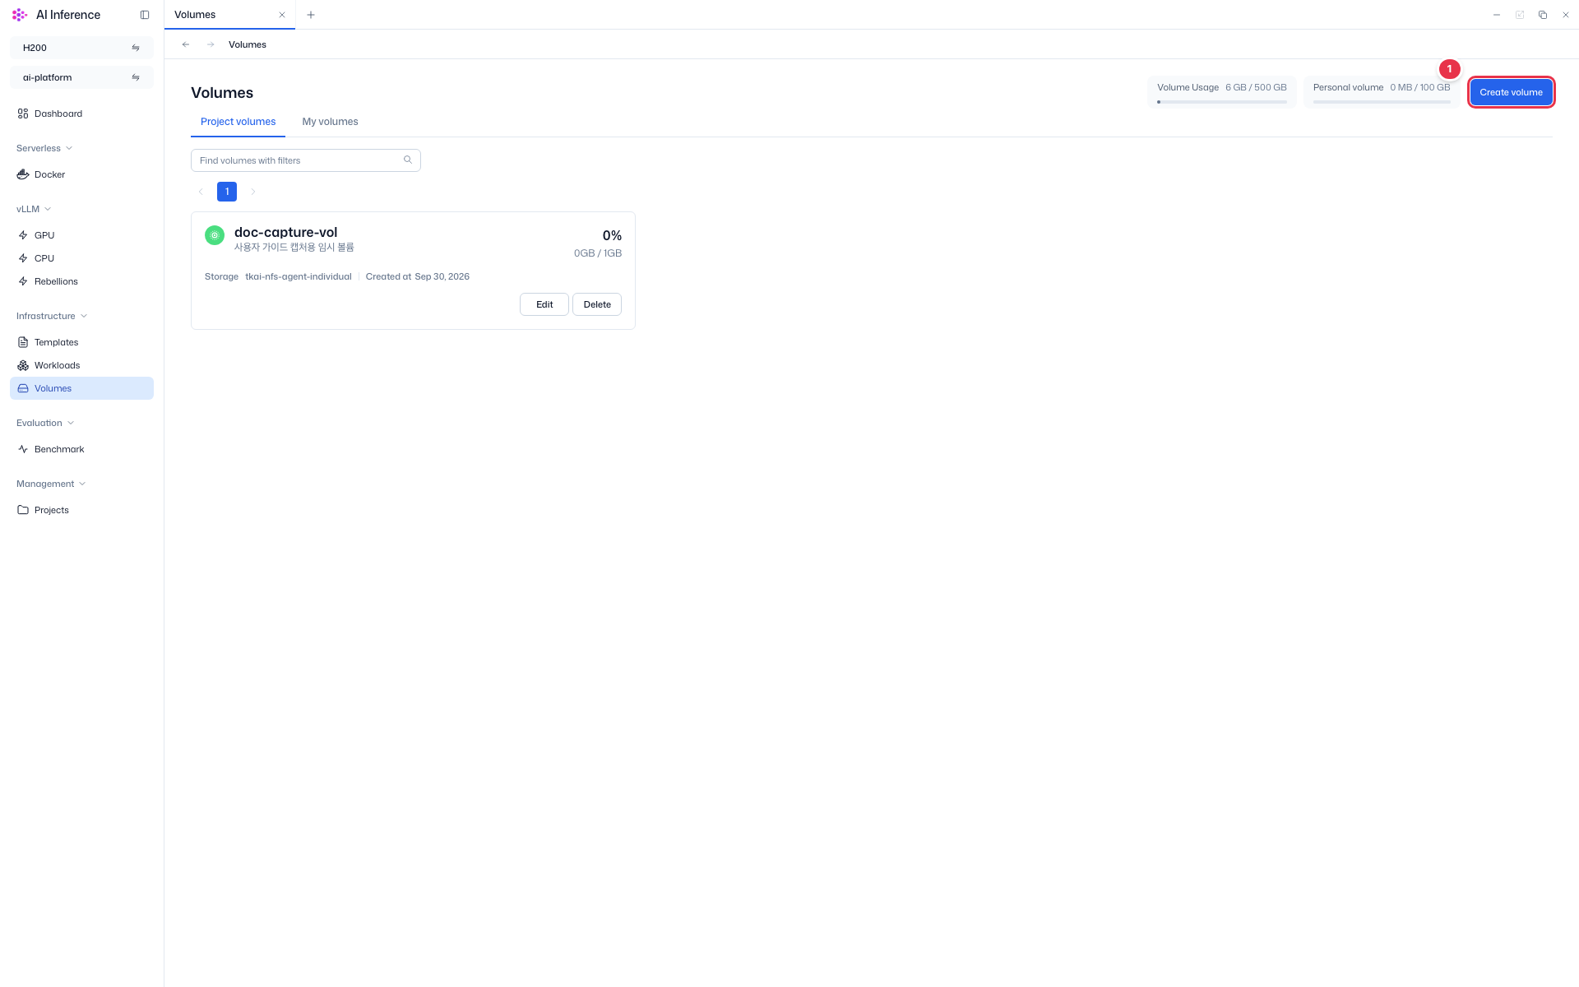Open Dashboard in the sidebar
The height and width of the screenshot is (987, 1579).
[x=81, y=114]
